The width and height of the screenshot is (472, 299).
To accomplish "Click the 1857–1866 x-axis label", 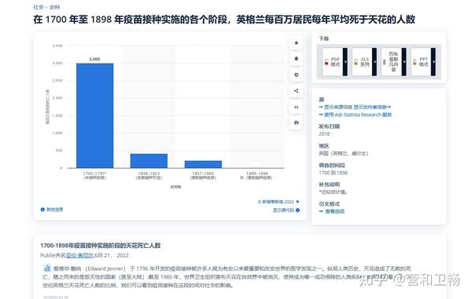I will pyautogui.click(x=203, y=176).
